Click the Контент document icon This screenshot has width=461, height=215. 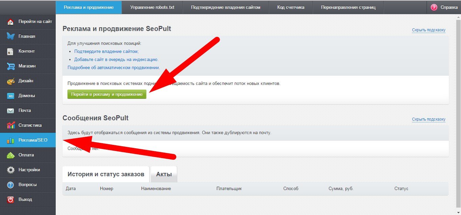[x=11, y=51]
